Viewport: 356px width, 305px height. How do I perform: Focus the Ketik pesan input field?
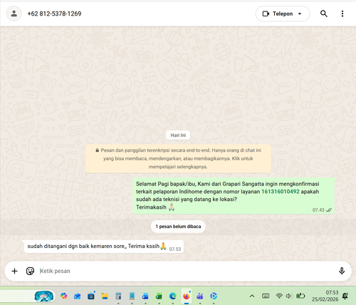pyautogui.click(x=185, y=271)
